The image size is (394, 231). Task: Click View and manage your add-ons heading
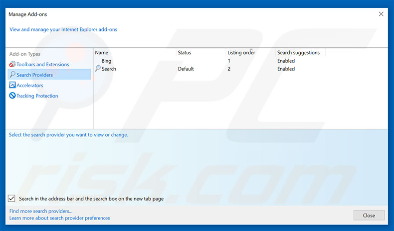[63, 29]
